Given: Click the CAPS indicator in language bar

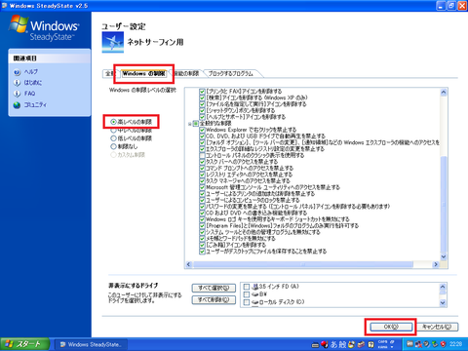Looking at the screenshot, I should 383,342.
